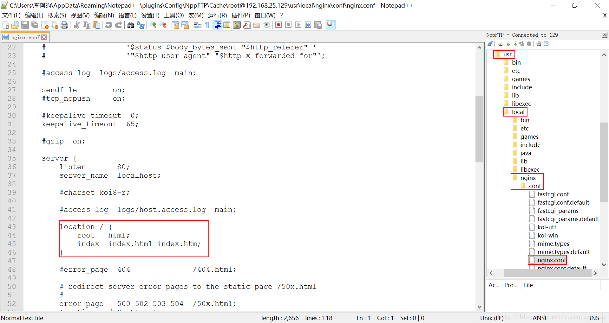This screenshot has width=609, height=323.
Task: Toggle indent guide display
Action: coord(218,25)
